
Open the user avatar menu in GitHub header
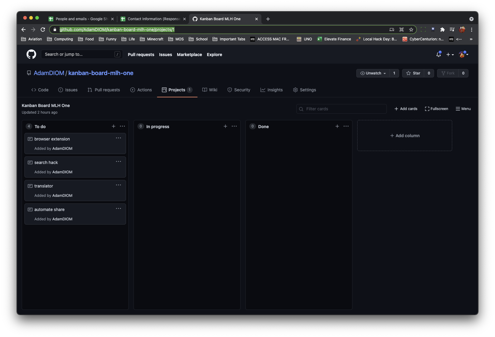[x=464, y=55]
